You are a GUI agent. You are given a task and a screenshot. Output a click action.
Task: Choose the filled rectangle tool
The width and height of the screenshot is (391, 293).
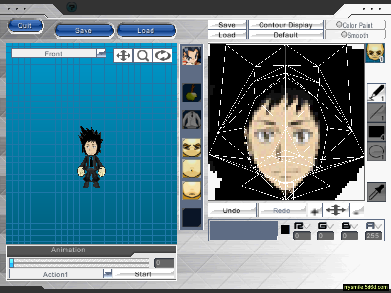coord(375,132)
